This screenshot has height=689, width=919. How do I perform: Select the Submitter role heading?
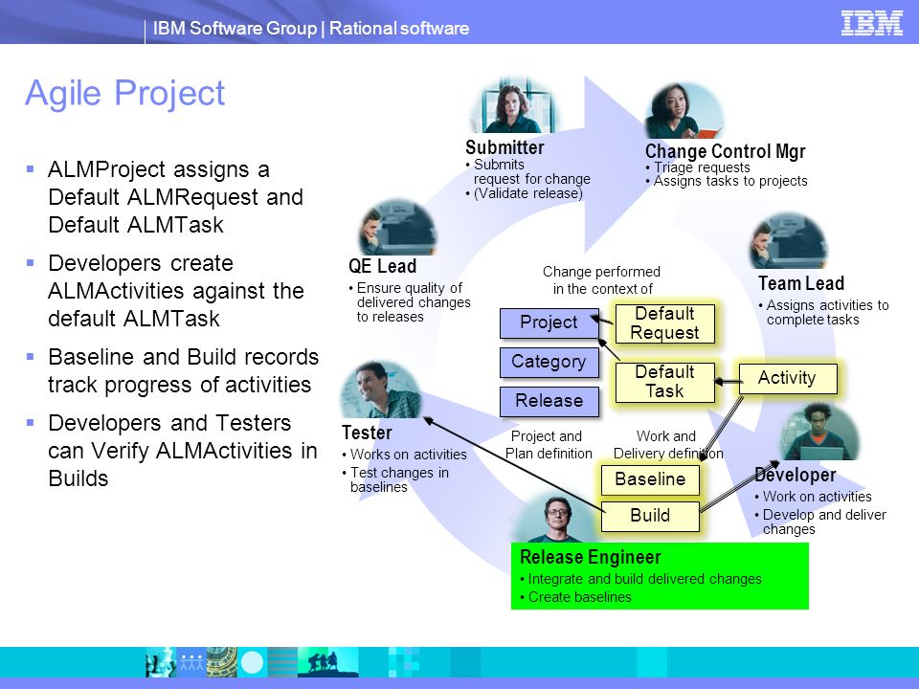click(x=504, y=147)
